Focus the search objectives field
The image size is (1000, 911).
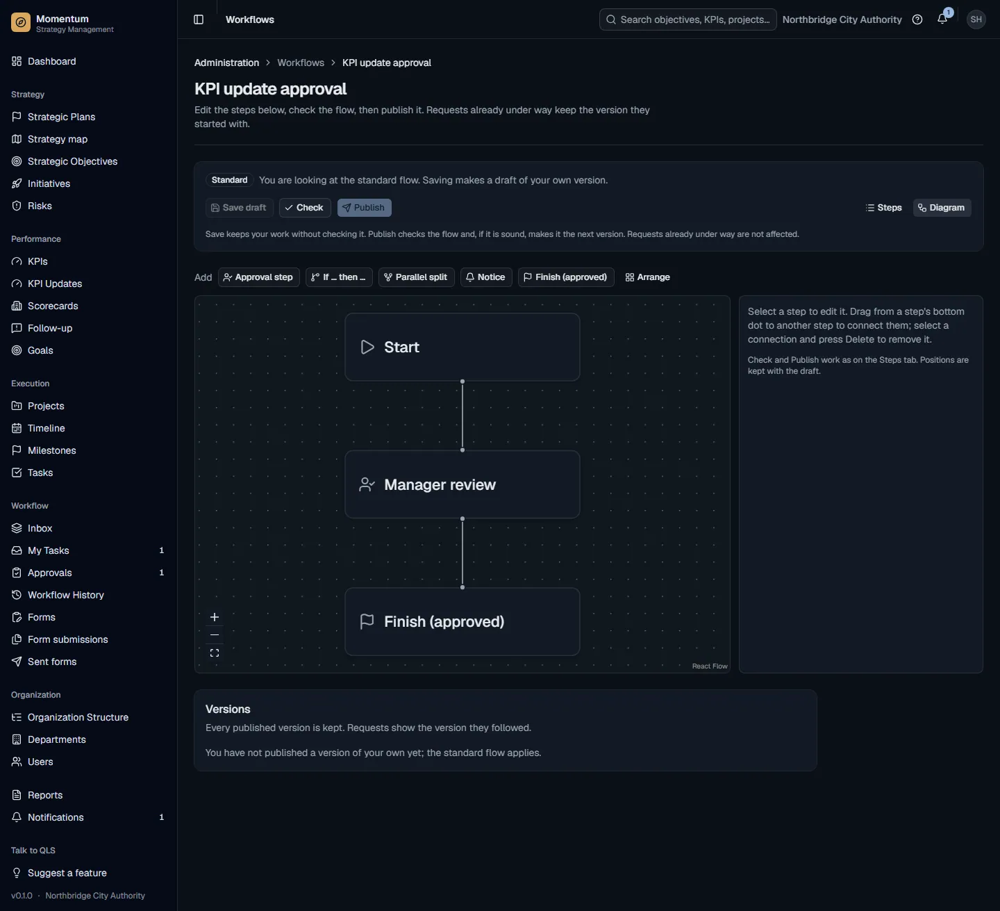tap(687, 19)
